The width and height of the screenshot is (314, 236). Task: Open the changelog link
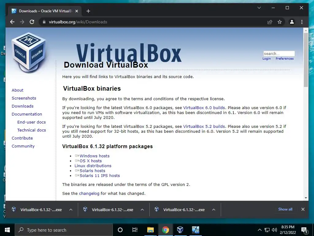click(x=89, y=194)
